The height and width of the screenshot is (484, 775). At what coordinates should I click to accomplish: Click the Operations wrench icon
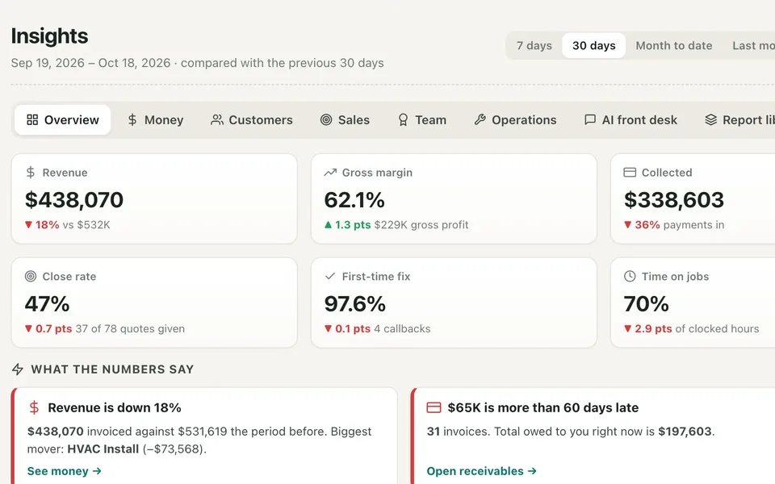point(480,120)
